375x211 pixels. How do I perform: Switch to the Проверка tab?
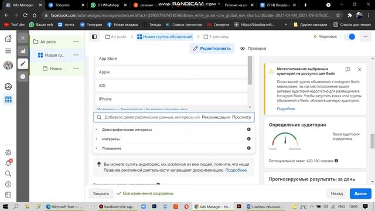coord(253,48)
